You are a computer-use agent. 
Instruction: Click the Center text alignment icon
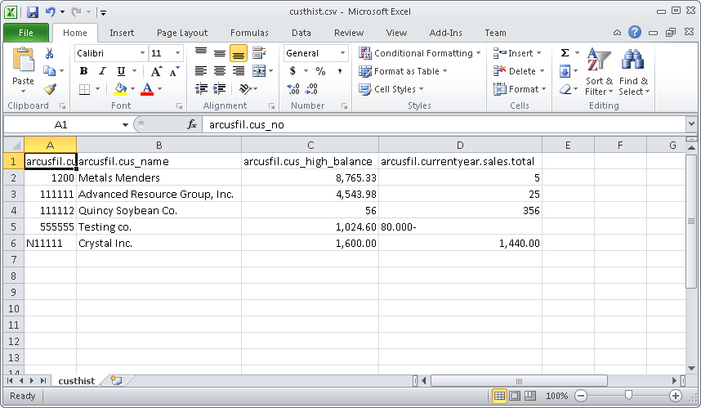220,71
